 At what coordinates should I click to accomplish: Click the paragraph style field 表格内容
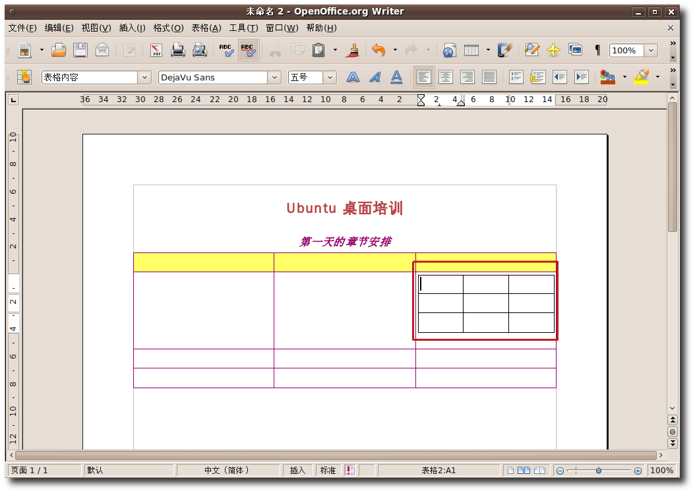pos(90,78)
